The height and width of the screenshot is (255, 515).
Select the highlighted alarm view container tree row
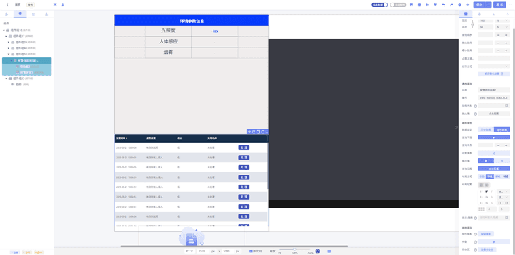click(26, 60)
